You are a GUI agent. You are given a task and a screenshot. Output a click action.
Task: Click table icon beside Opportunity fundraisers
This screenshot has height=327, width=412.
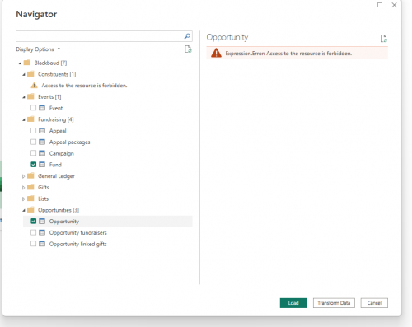42,232
